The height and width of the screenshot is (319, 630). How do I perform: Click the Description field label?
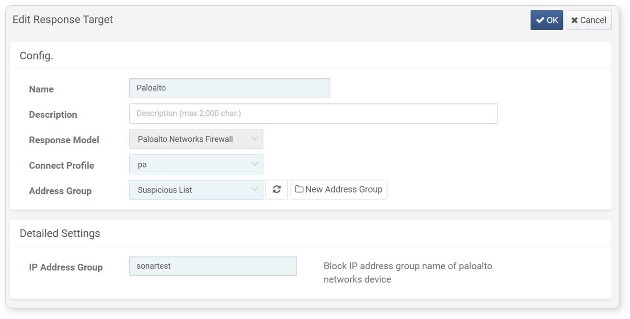pyautogui.click(x=53, y=114)
